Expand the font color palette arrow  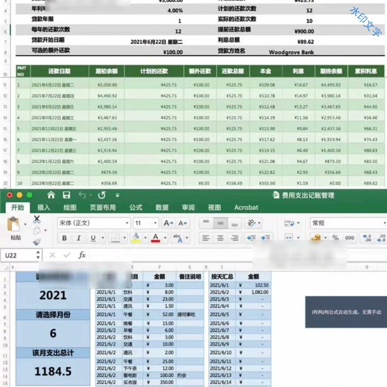[x=165, y=238]
